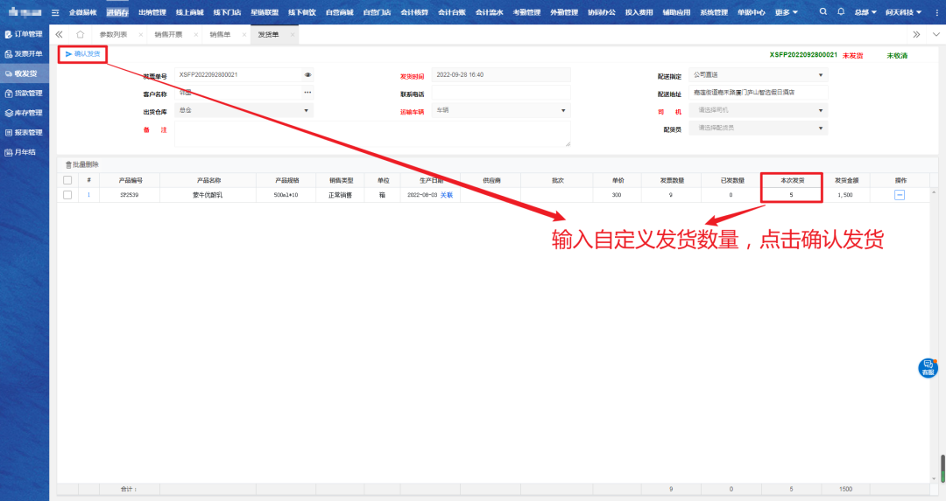Viewport: 946px width, 501px height.
Task: Check the checkbox for row 1 product
Action: click(67, 195)
